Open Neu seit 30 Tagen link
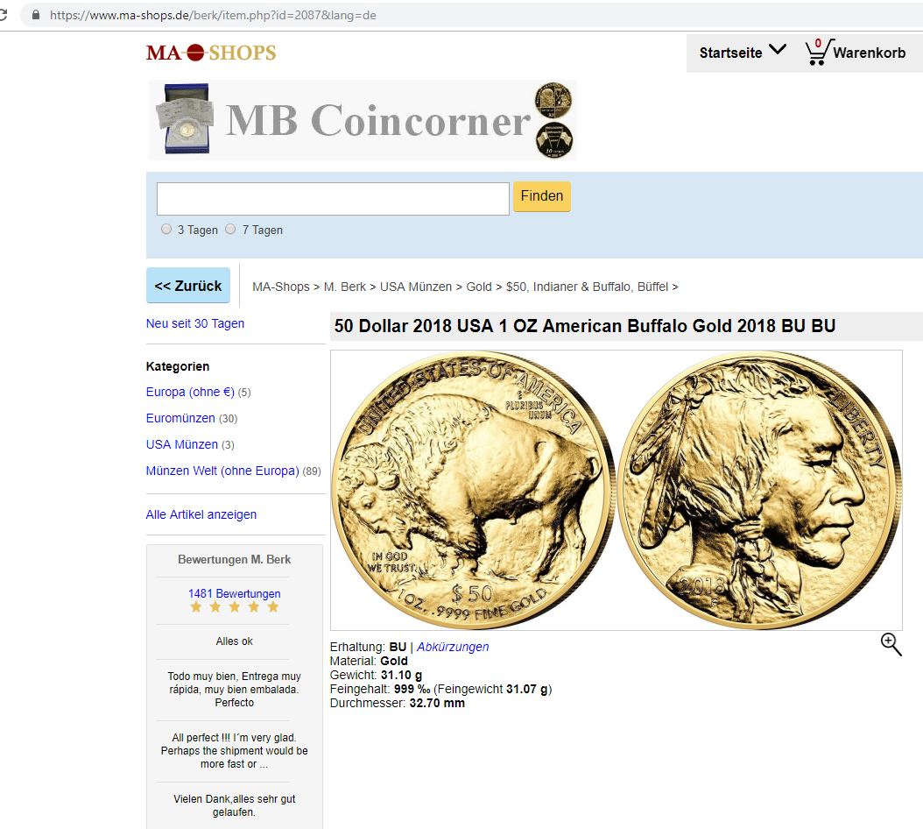This screenshot has height=829, width=923. (194, 323)
